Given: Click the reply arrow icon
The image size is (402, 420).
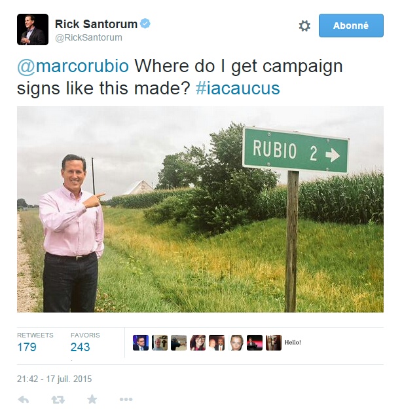Looking at the screenshot, I should coord(24,400).
